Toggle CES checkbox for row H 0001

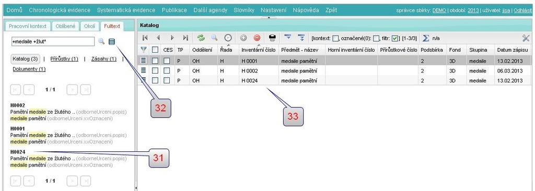tap(167, 61)
